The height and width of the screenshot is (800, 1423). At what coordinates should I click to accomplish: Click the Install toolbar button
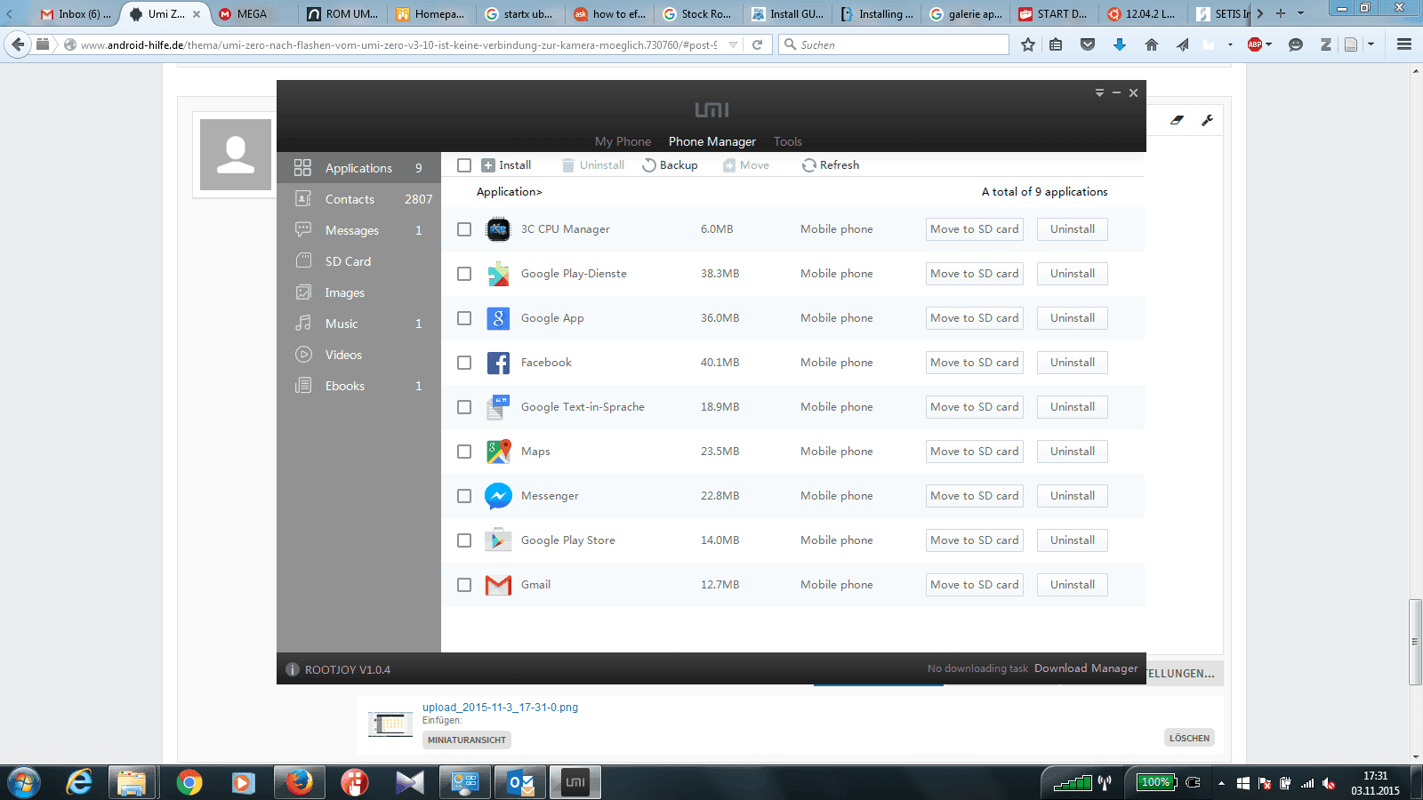pyautogui.click(x=506, y=165)
